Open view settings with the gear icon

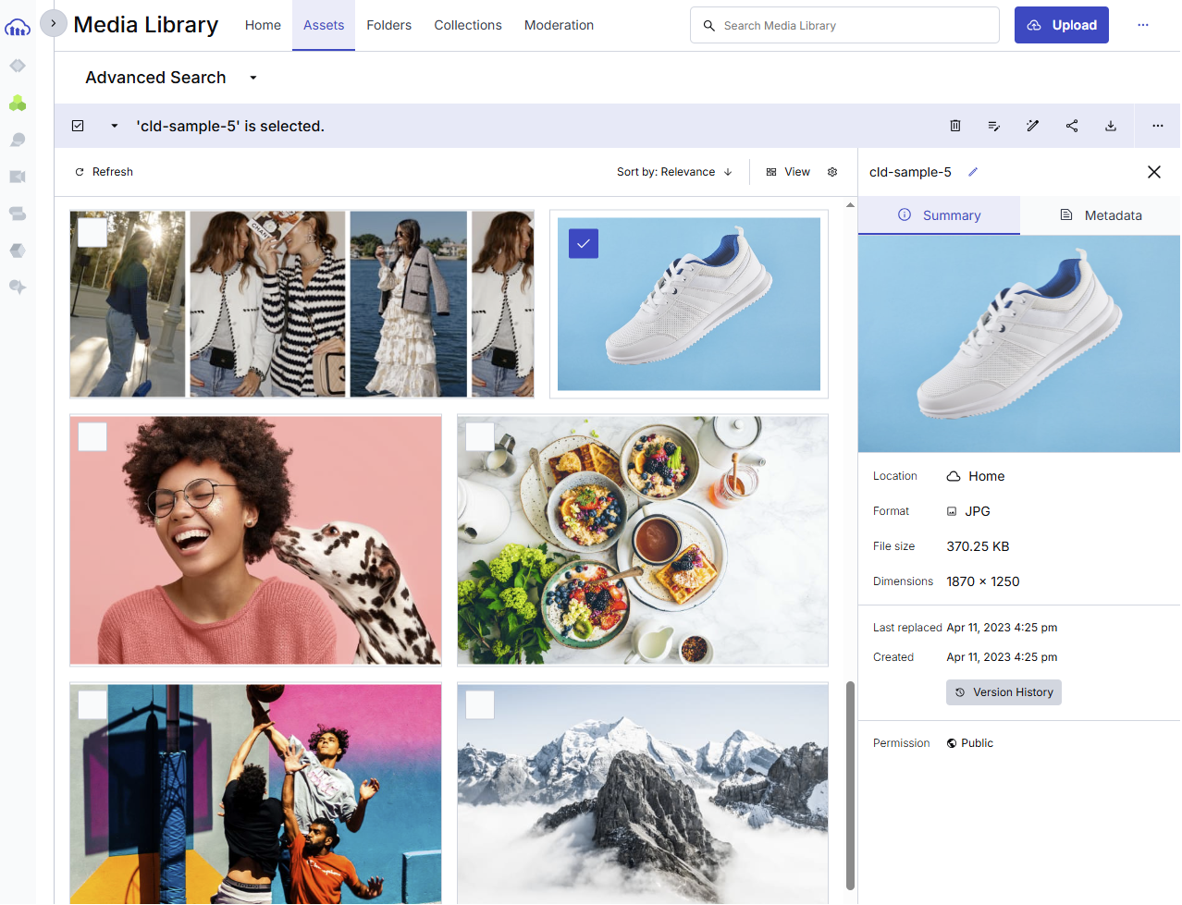pyautogui.click(x=832, y=172)
